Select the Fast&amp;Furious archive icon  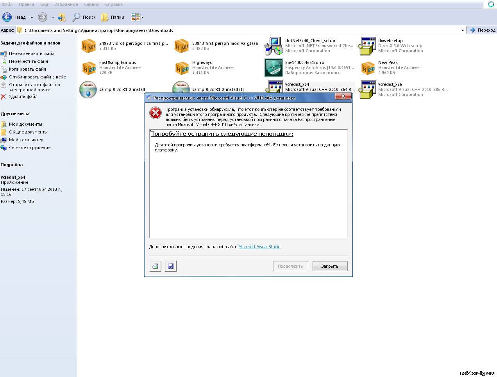pos(88,68)
